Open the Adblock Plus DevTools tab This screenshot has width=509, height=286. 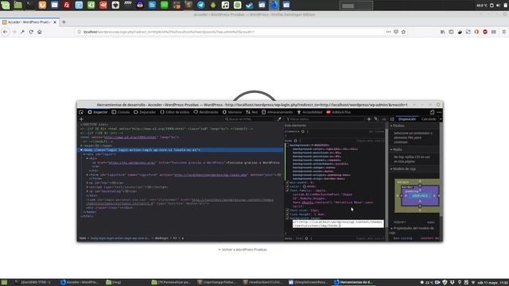pos(339,112)
